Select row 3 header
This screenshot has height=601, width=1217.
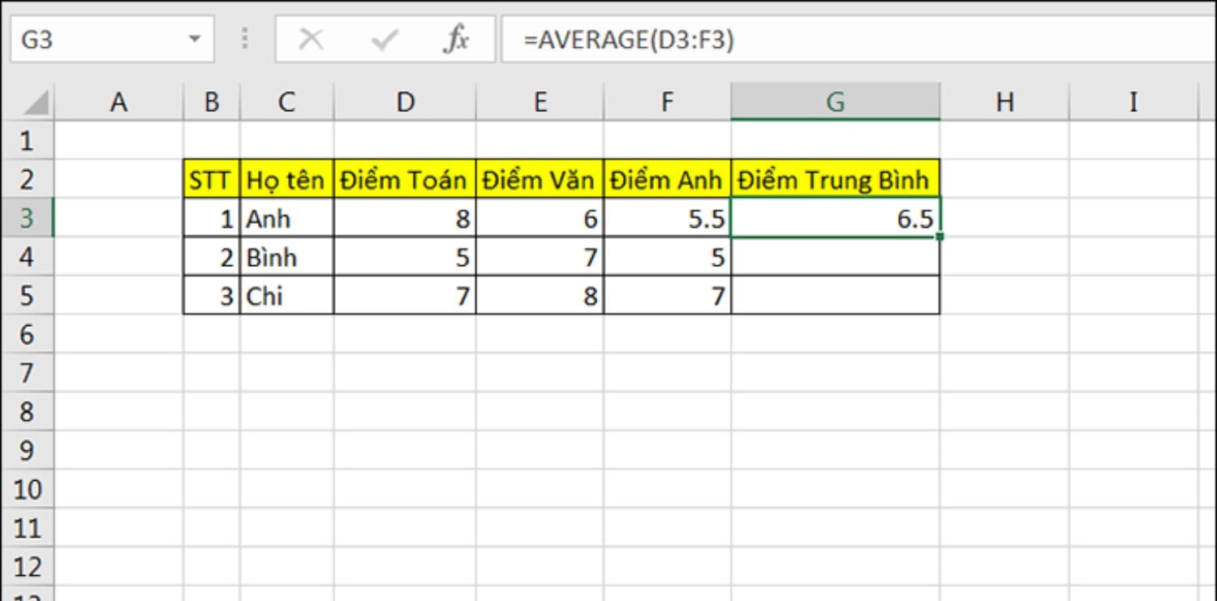coord(27,218)
